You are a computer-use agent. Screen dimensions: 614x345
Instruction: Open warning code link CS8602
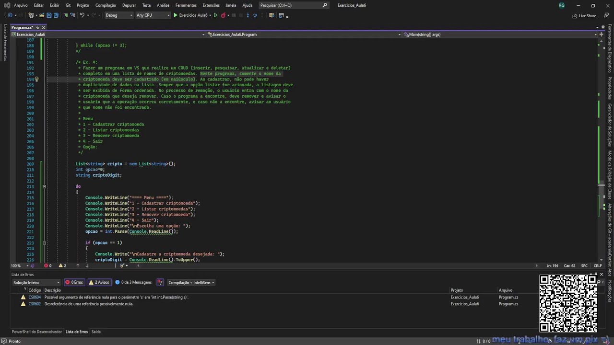pyautogui.click(x=35, y=304)
